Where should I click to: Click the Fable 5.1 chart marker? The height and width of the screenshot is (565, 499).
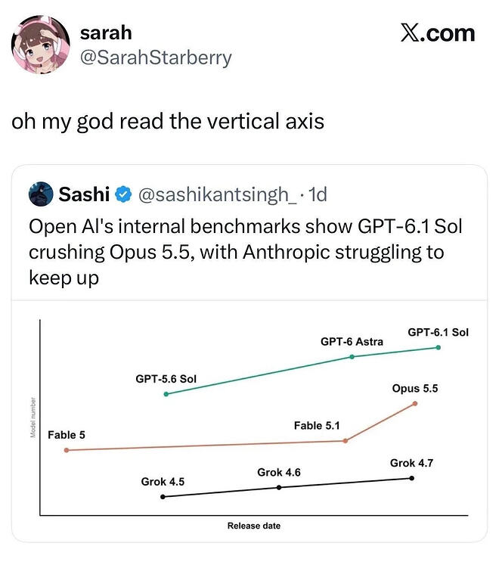(x=346, y=441)
